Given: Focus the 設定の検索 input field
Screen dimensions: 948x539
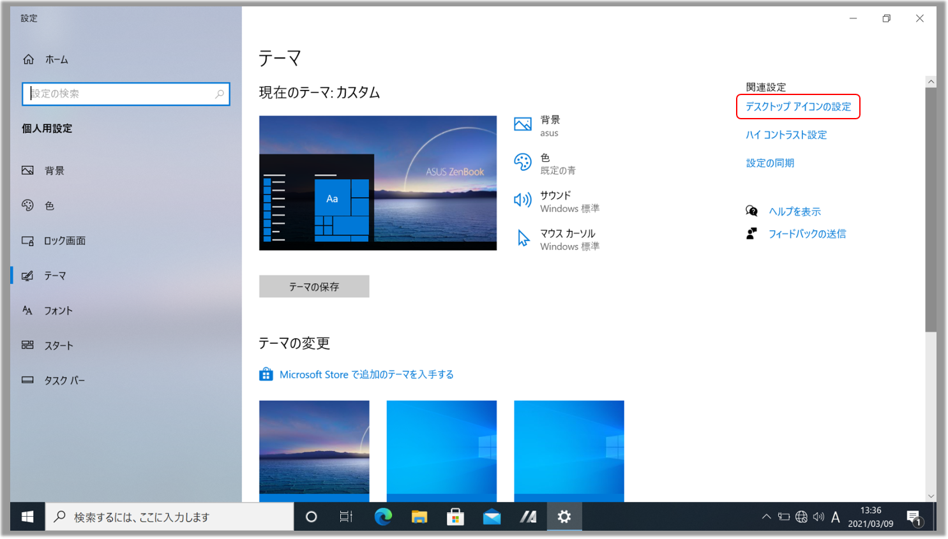Looking at the screenshot, I should pos(126,94).
